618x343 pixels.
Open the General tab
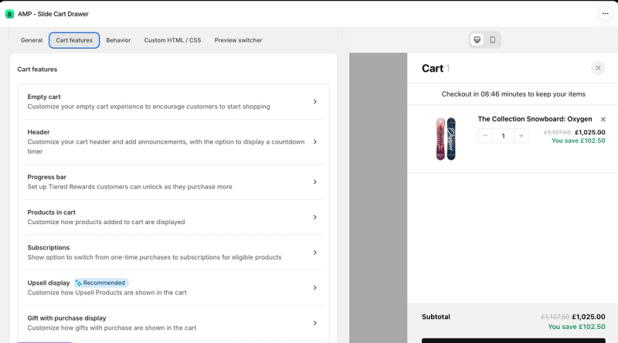point(32,40)
